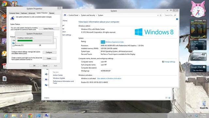Viewport: 209px width, 118px height.
Task: Expand the chevron after System and Security
Action: tap(97, 15)
